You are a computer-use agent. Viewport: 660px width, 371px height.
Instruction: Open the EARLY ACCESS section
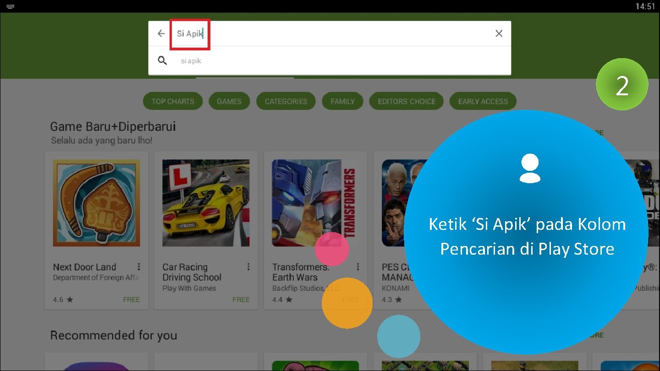pyautogui.click(x=483, y=101)
